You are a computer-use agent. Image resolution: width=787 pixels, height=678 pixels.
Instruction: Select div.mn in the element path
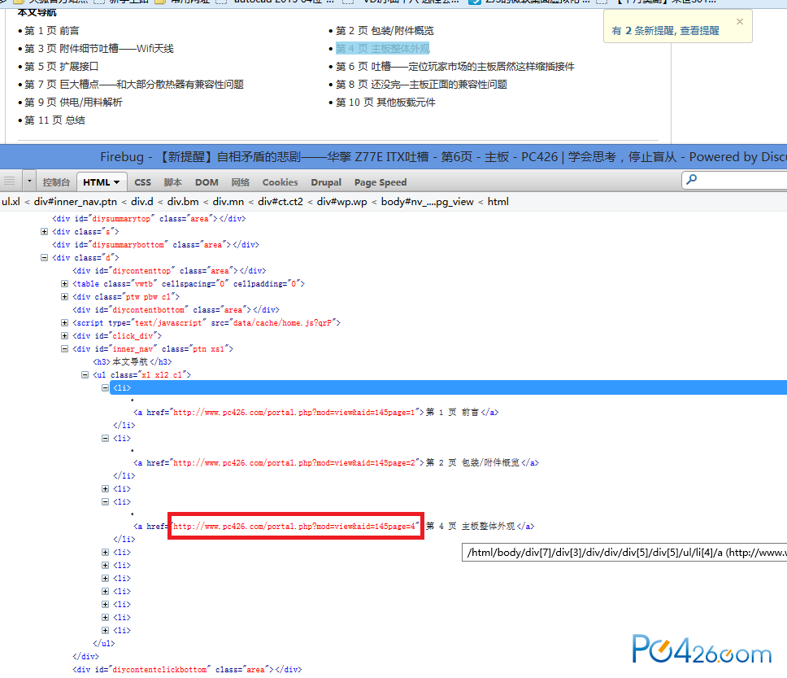click(x=228, y=202)
